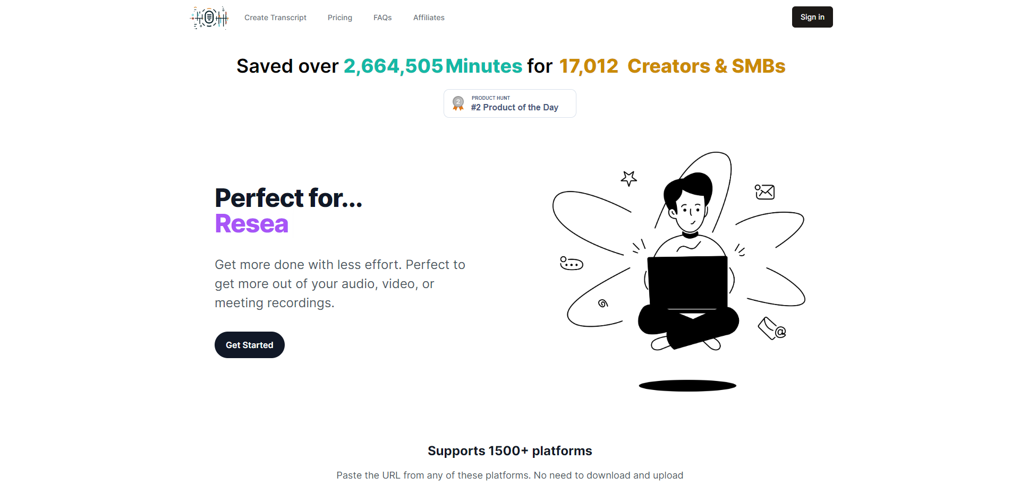Click the star doodle icon in illustration

pos(629,178)
